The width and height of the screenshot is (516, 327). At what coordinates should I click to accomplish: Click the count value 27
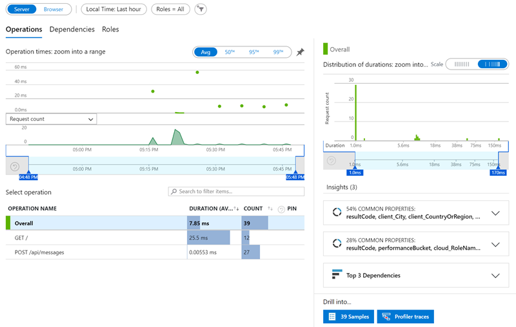(x=246, y=252)
